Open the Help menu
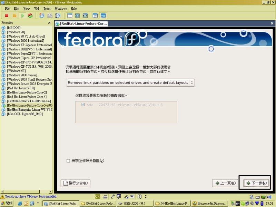276x207 pixels. [73, 9]
